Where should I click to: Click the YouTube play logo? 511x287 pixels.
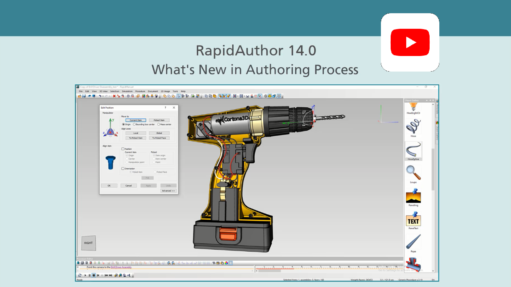pyautogui.click(x=410, y=42)
